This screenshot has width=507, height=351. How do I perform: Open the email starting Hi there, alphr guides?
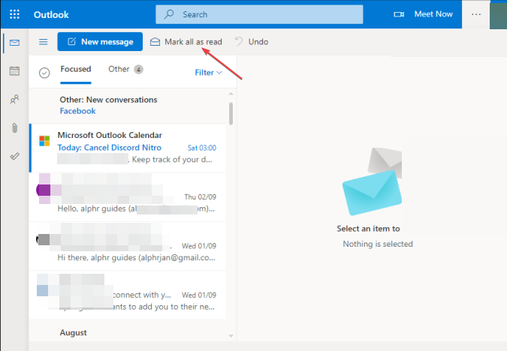pos(128,247)
